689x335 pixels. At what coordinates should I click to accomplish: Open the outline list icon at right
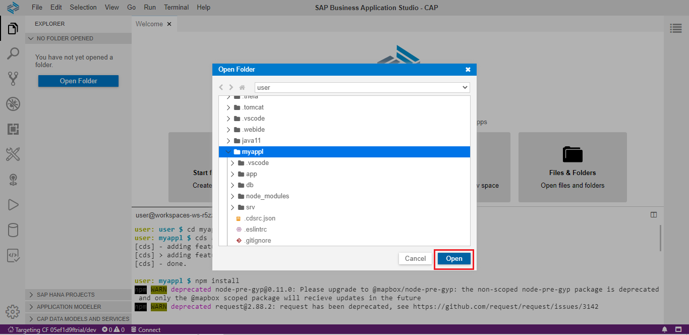(x=675, y=29)
